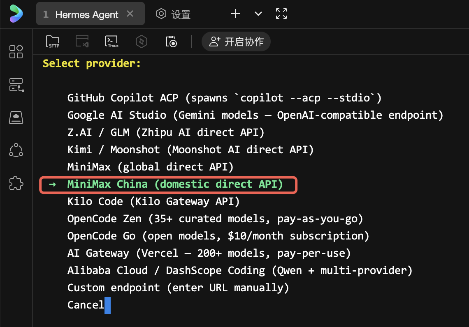Click the screenshot capture icon in the toolbar
Image resolution: width=469 pixels, height=327 pixels.
171,41
